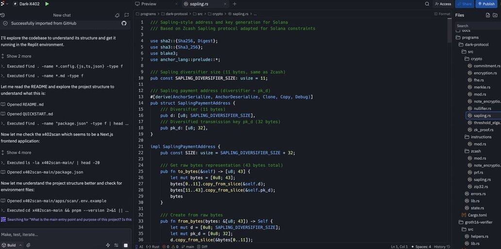Open the chat history icon

[3, 15]
